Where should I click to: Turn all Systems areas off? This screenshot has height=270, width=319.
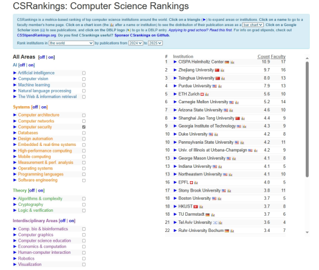tap(35, 107)
